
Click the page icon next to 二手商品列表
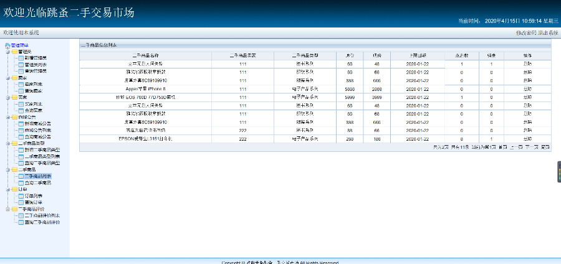[x=21, y=176]
